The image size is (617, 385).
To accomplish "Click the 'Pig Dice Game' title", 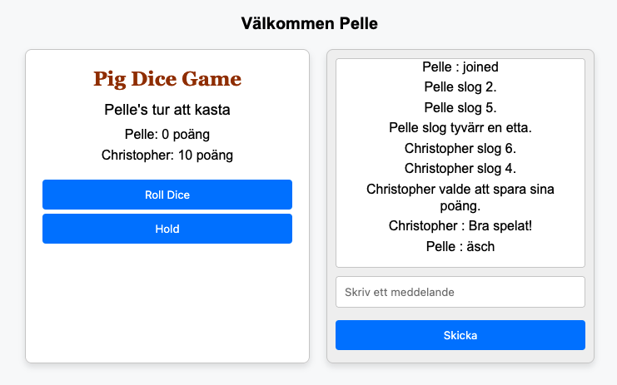I will (x=167, y=79).
